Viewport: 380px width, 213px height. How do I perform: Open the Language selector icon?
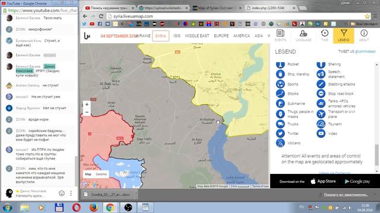coord(303,35)
